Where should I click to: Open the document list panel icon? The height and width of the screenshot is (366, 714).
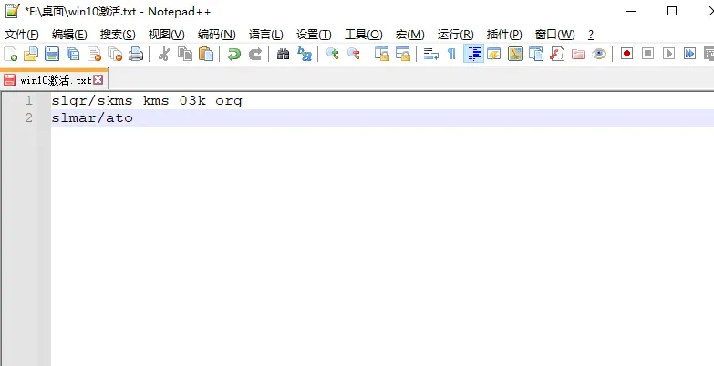coord(536,54)
